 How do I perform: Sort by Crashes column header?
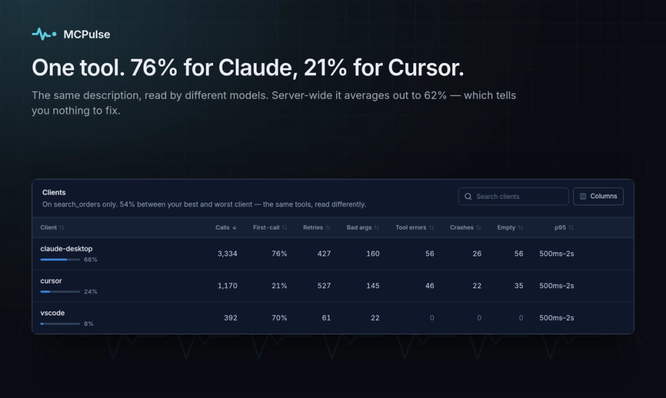click(x=466, y=228)
